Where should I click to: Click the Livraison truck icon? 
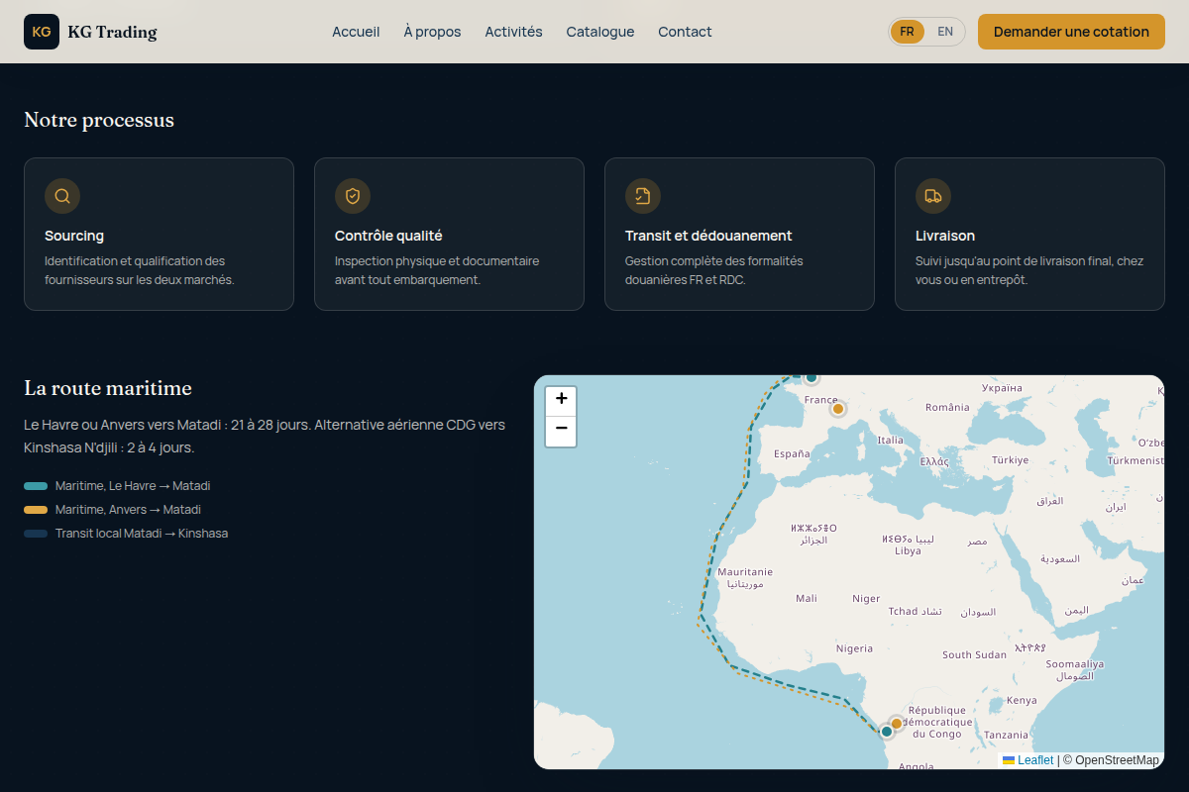click(933, 196)
